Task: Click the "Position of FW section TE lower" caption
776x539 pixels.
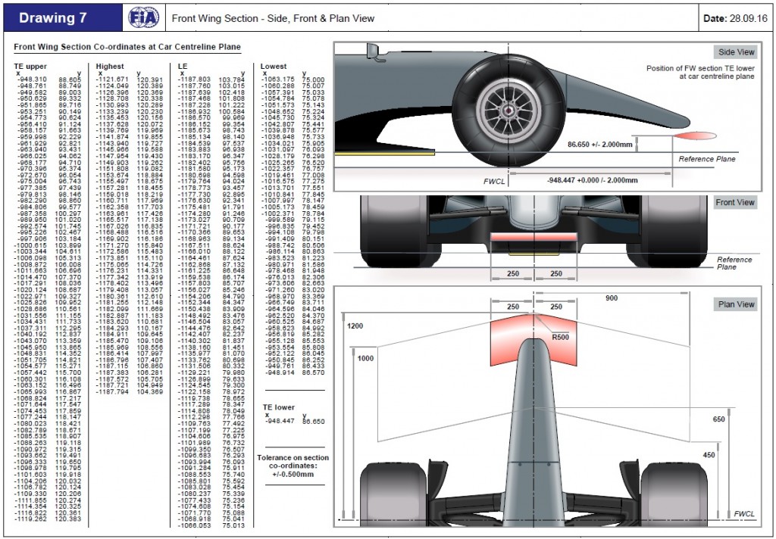Action: (x=700, y=72)
